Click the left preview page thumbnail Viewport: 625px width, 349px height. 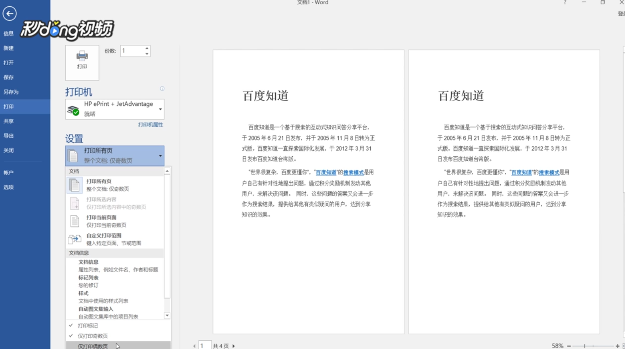pos(309,192)
